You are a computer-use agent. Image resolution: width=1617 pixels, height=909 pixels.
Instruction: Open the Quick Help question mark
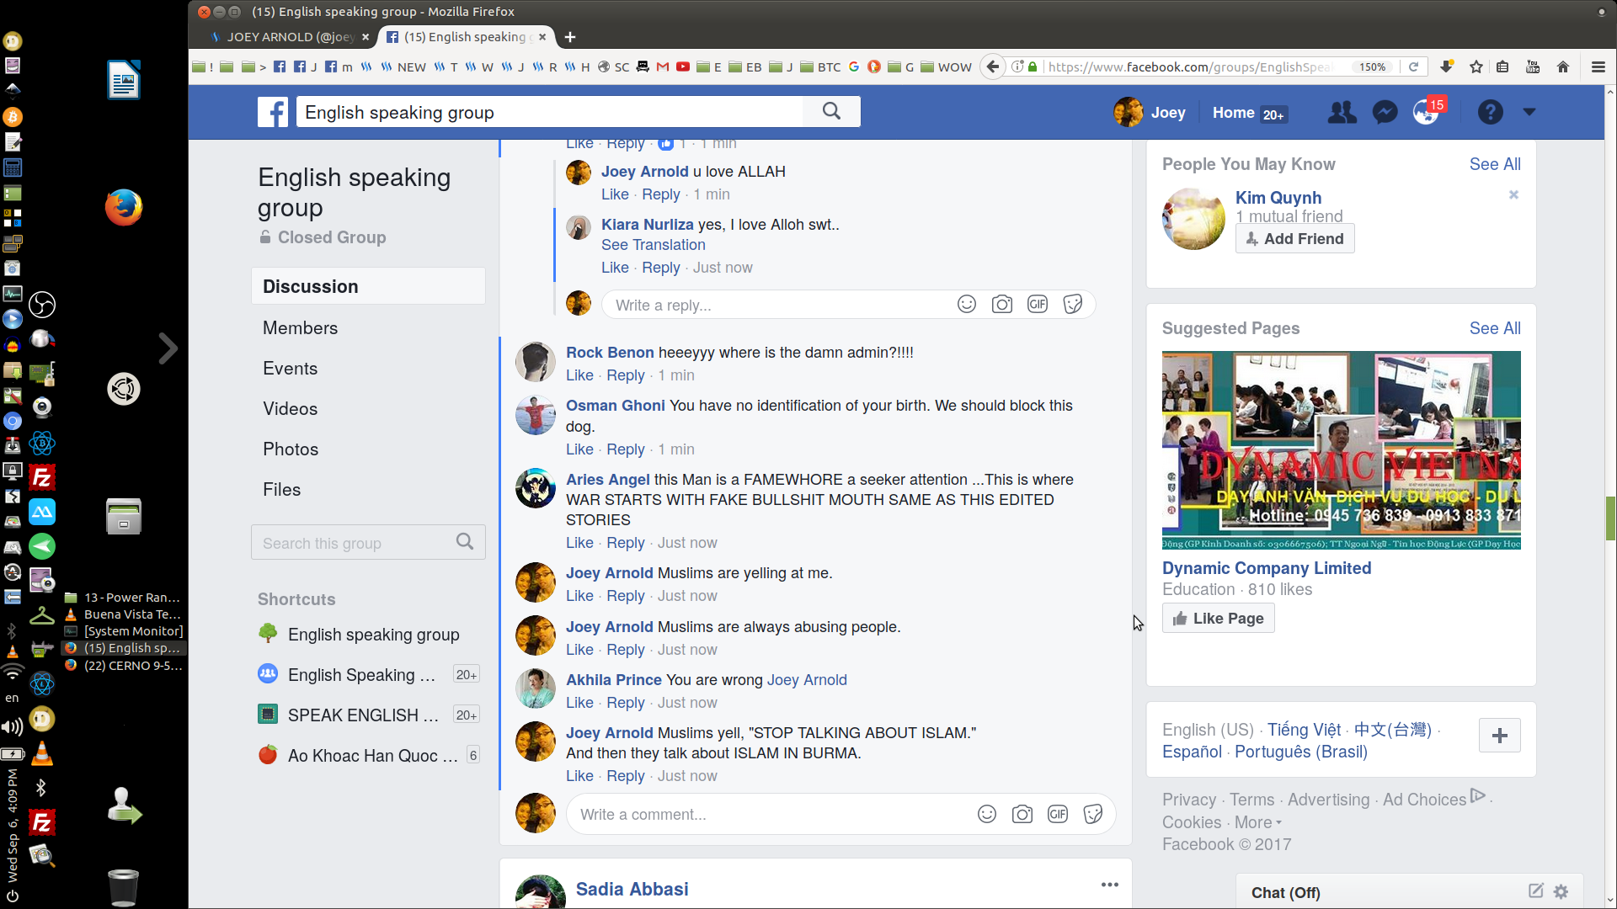click(1490, 112)
